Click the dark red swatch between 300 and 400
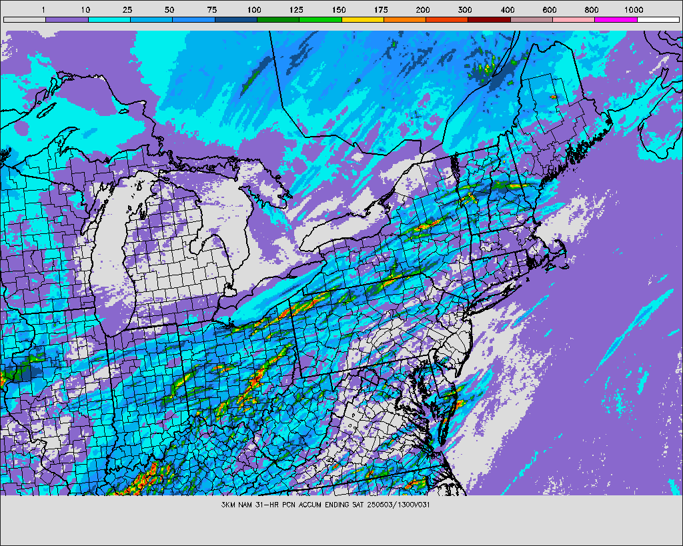This screenshot has height=546, width=683. pyautogui.click(x=490, y=19)
